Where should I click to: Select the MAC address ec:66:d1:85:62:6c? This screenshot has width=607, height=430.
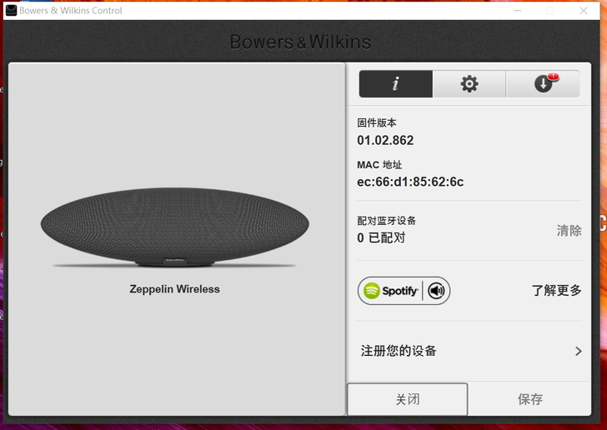pyautogui.click(x=410, y=182)
